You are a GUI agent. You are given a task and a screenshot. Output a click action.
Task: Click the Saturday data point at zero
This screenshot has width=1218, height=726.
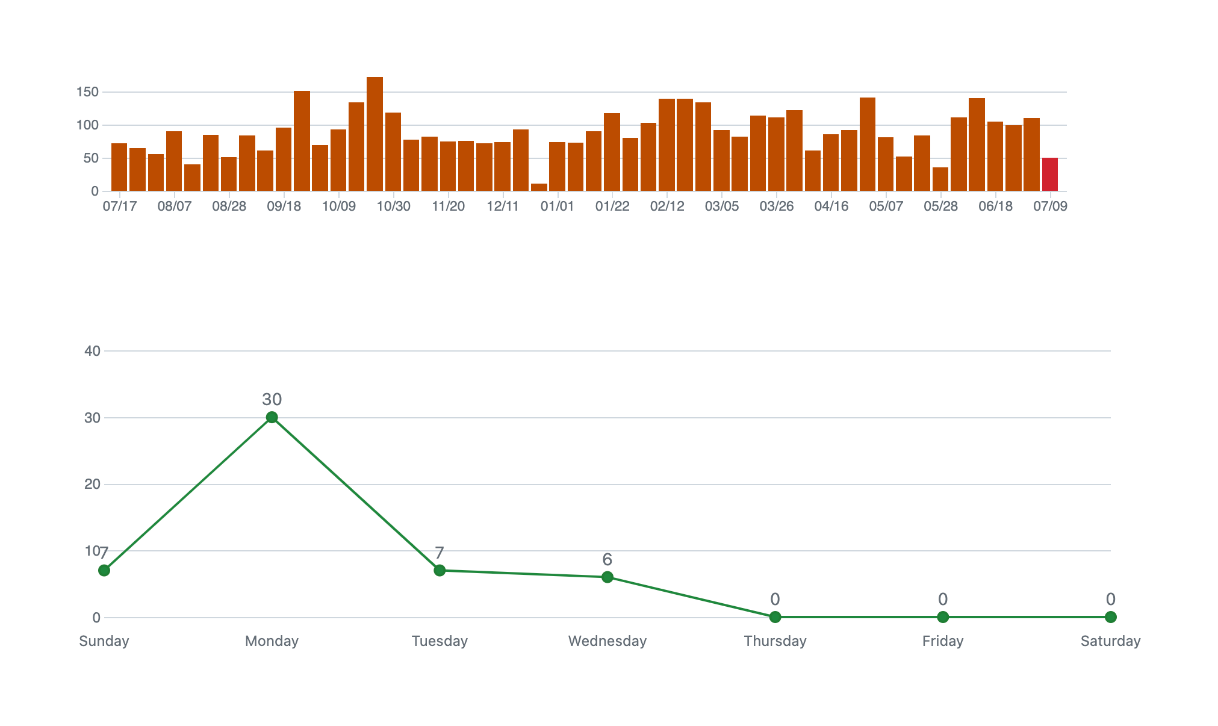coord(1111,617)
